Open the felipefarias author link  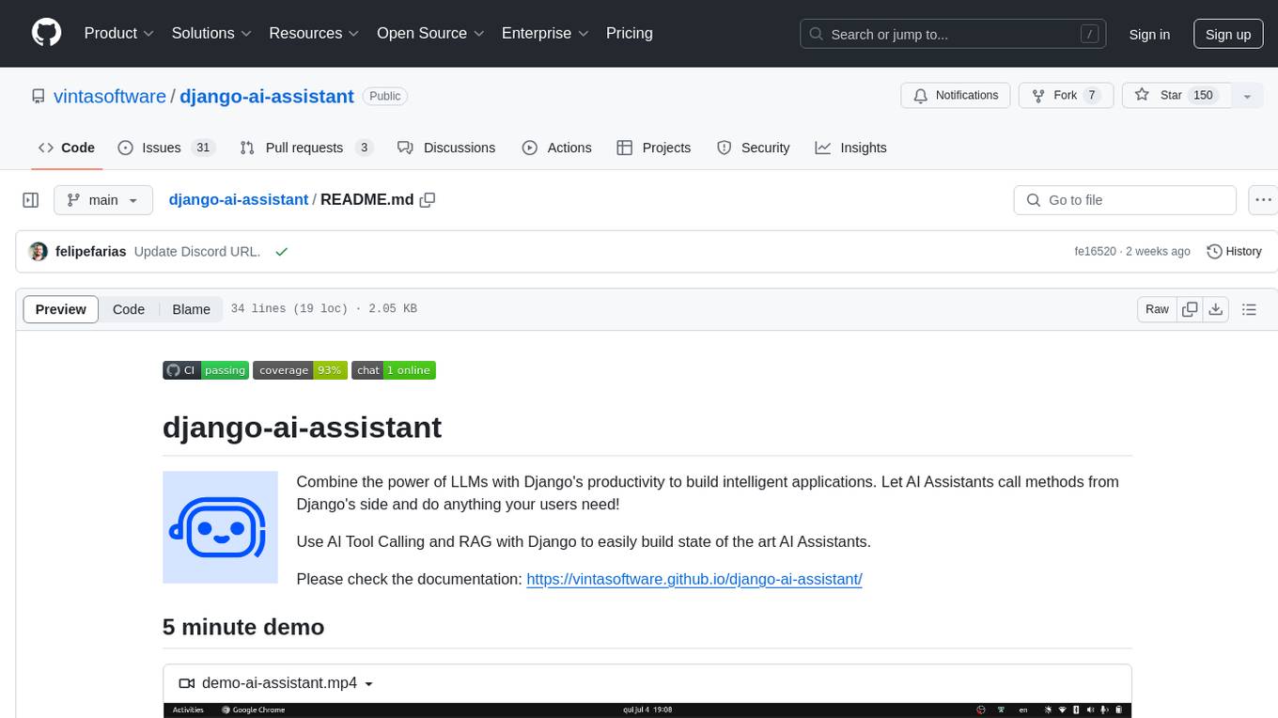point(91,252)
